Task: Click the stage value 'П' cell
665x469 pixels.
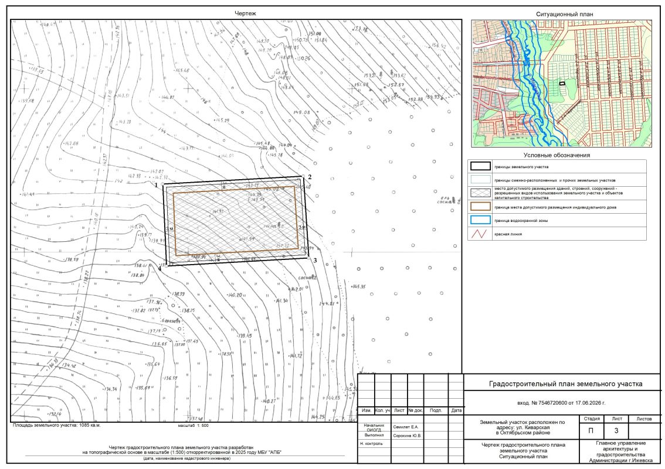Action: pyautogui.click(x=591, y=430)
